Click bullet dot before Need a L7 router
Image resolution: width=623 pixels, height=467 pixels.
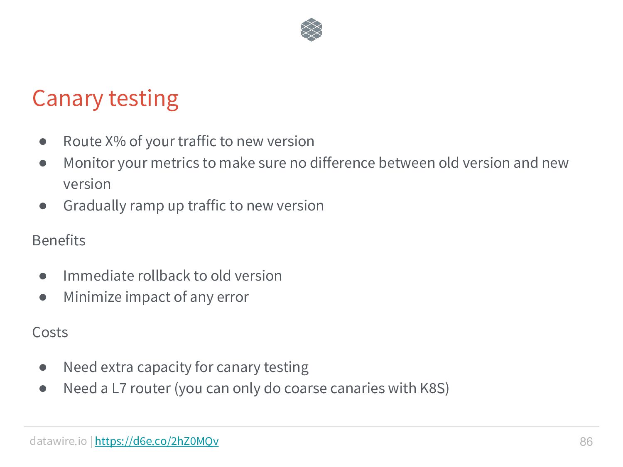click(43, 389)
